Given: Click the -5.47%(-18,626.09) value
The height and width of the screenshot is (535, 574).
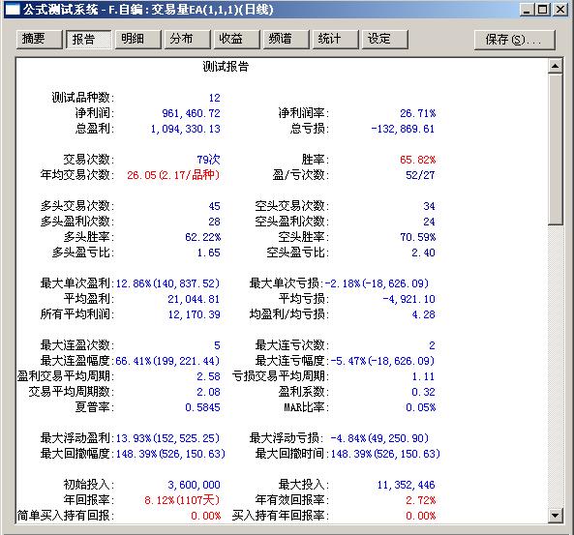Looking at the screenshot, I should tap(382, 361).
